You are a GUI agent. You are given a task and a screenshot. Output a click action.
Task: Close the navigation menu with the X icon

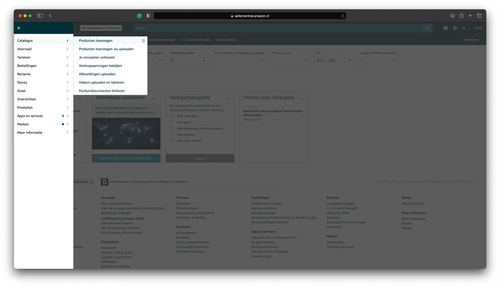[x=19, y=28]
